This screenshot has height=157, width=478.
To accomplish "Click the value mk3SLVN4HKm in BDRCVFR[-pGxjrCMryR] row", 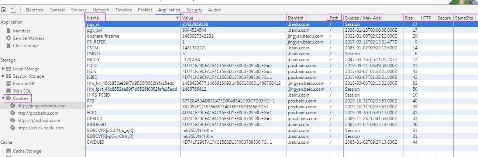I will pyautogui.click(x=197, y=136).
